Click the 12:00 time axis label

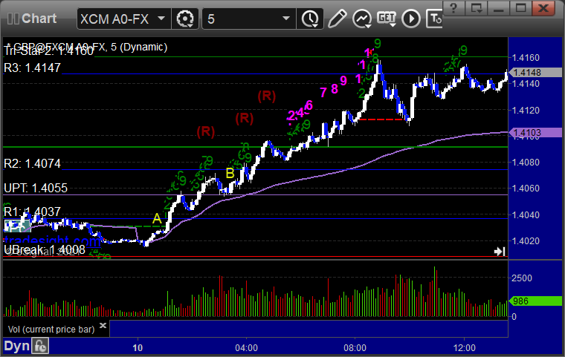pyautogui.click(x=465, y=348)
